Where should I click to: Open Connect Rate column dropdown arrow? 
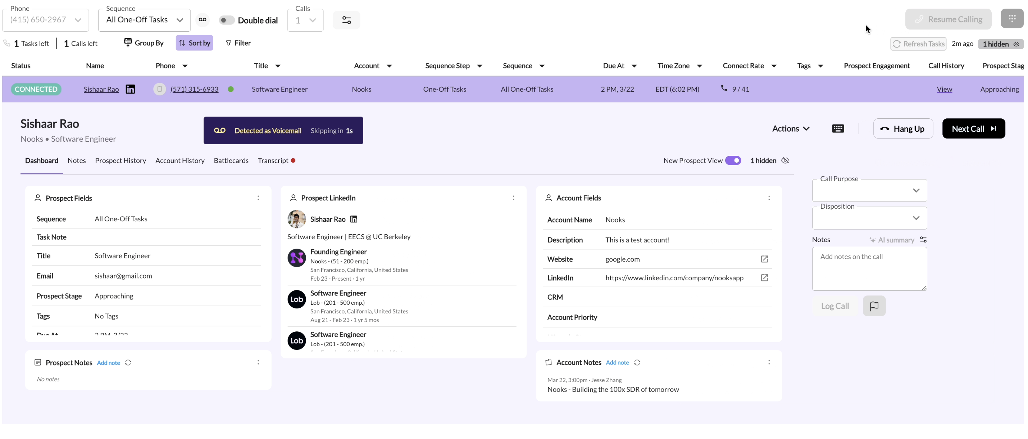(x=774, y=66)
